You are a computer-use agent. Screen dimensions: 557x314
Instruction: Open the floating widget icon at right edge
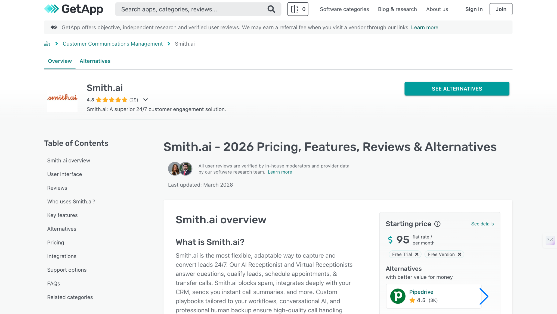tap(550, 240)
